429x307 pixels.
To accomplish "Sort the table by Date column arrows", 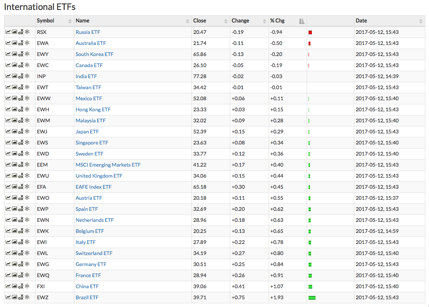I will pyautogui.click(x=421, y=21).
